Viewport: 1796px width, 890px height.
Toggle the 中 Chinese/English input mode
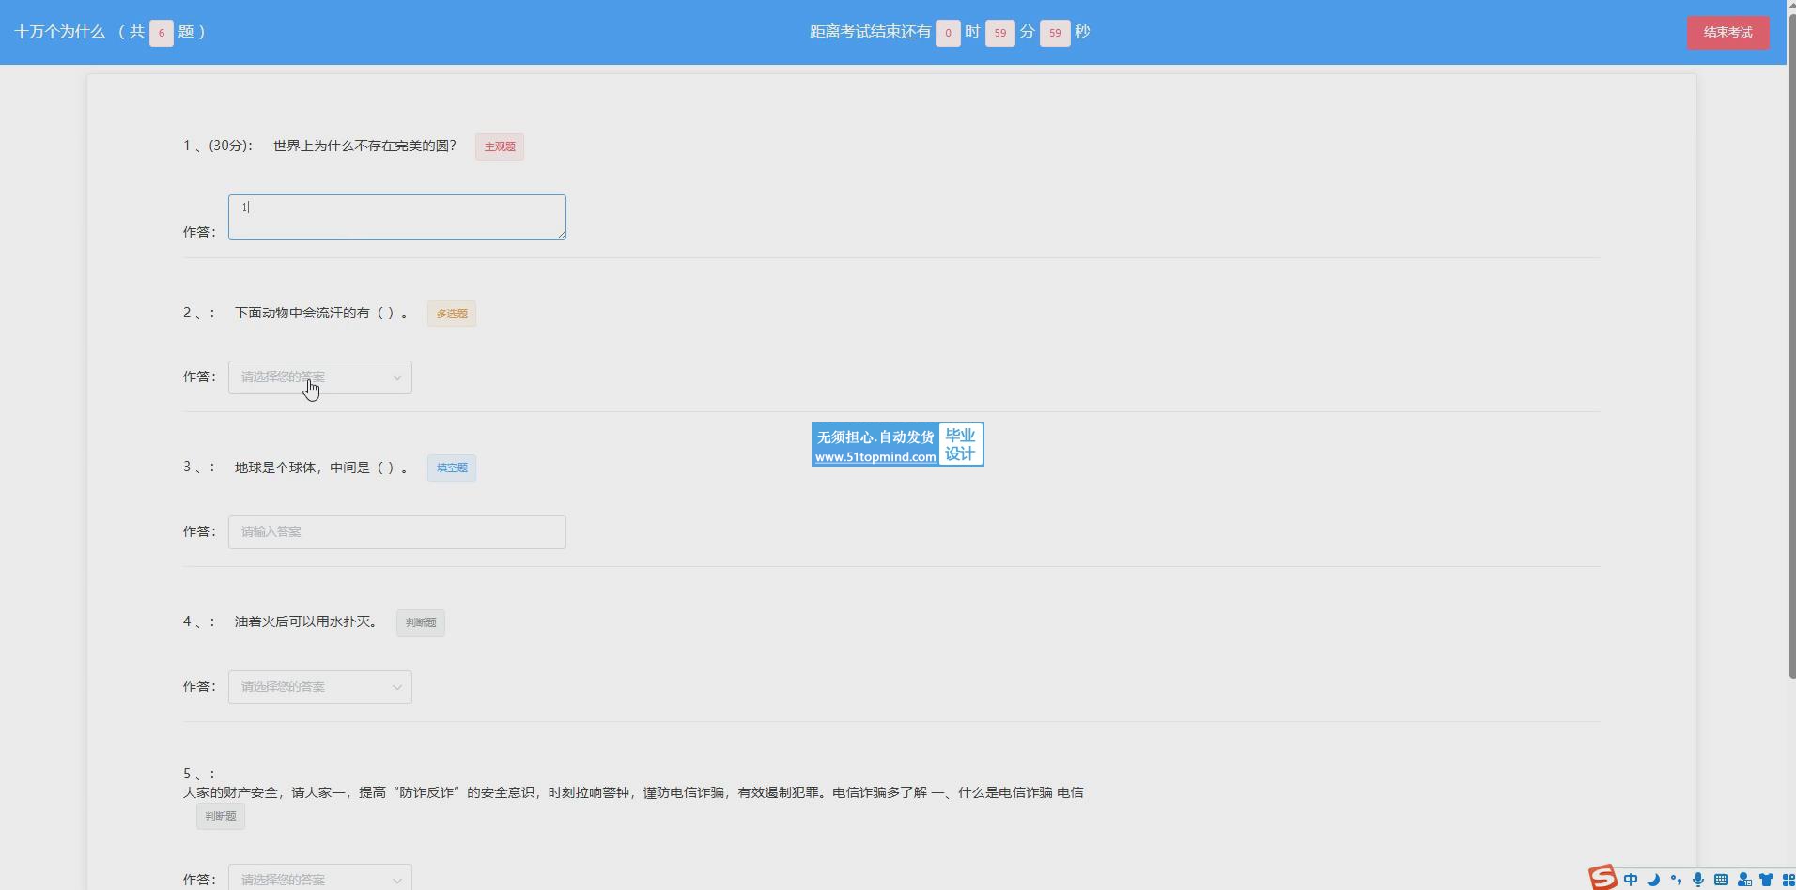click(x=1631, y=880)
